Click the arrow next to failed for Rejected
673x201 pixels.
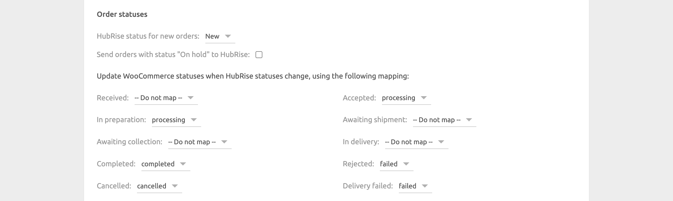coord(407,164)
